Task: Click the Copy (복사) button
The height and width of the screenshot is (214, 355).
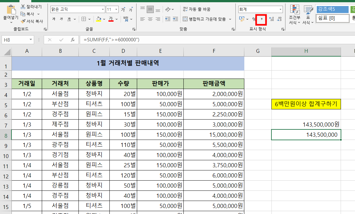Action: [27, 14]
